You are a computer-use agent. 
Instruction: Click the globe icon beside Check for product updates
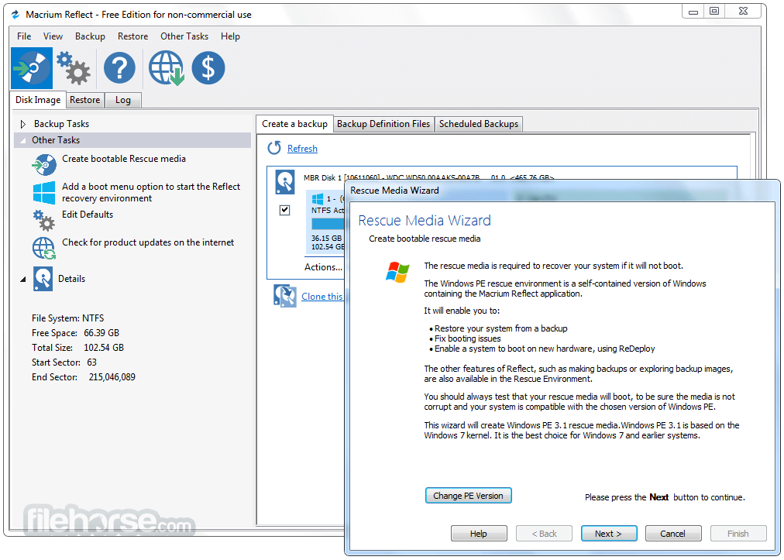point(44,249)
